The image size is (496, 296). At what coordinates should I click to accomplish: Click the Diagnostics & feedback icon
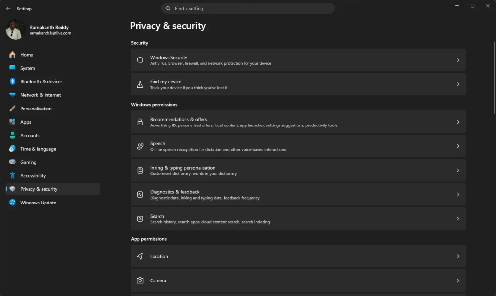(140, 195)
